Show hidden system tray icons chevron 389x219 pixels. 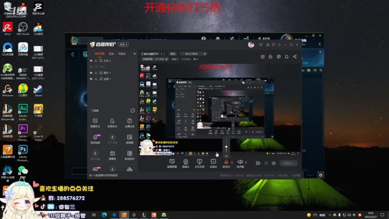click(x=330, y=215)
